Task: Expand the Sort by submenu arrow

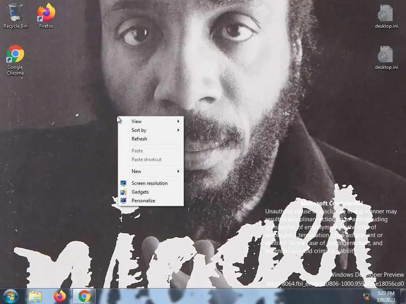Action: (x=178, y=130)
